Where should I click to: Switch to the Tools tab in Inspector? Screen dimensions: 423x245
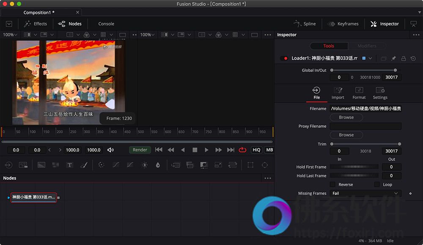click(329, 46)
